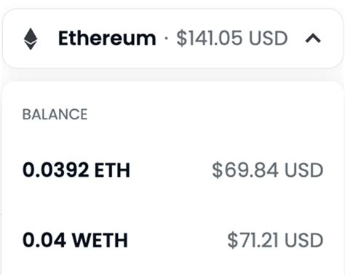Click the BALANCE section heading
This screenshot has width=345, height=275.
[x=55, y=114]
